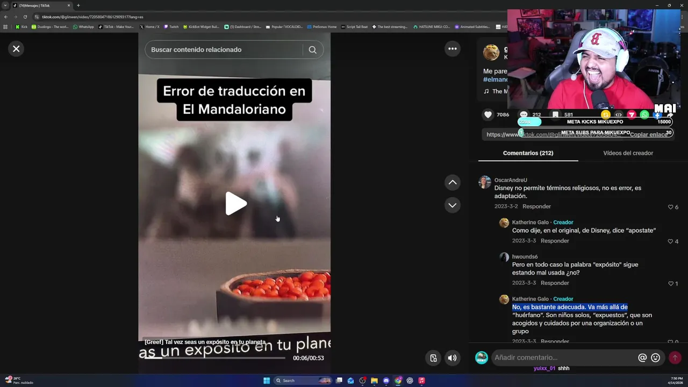This screenshot has height=387, width=688.
Task: Open Discord from the taskbar
Action: click(386, 381)
